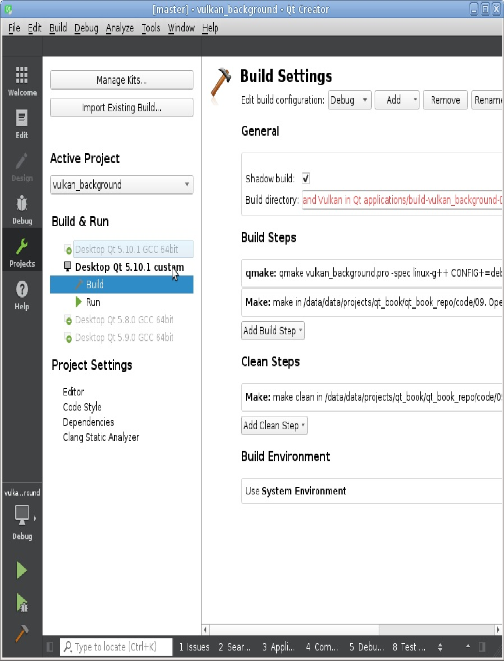The image size is (504, 661).
Task: Select Desktop Qt 5.10.1 custom kit
Action: point(129,267)
